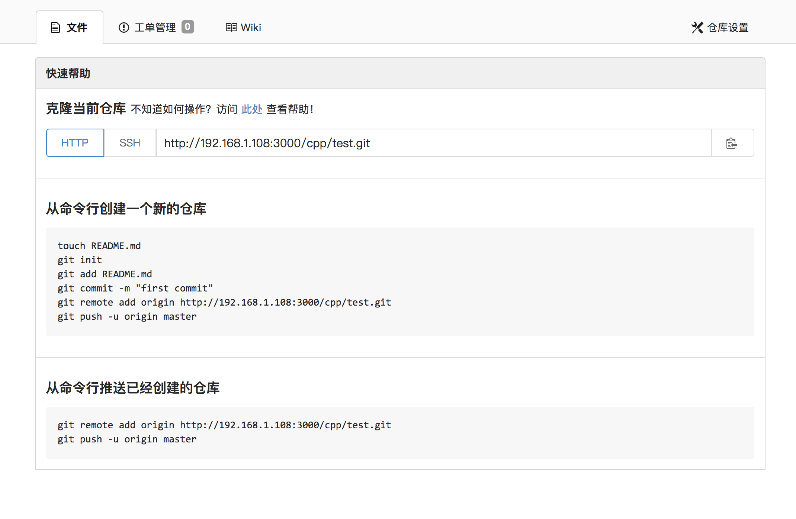Click the tools icon beside 仓库设置
Image resolution: width=796 pixels, height=519 pixels.
point(697,28)
